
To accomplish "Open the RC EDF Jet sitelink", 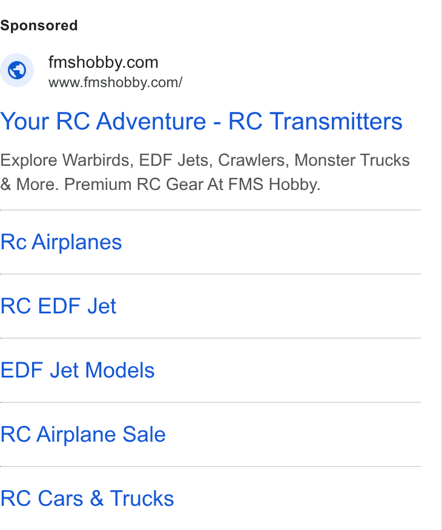I will [58, 306].
